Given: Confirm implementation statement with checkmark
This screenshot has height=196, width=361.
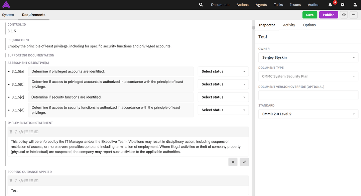Looking at the screenshot, I should coord(244,162).
